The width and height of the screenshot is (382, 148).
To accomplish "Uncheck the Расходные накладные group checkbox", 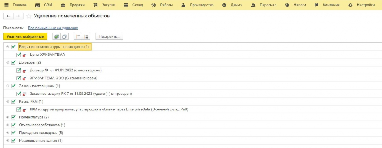I will (x=13, y=141).
